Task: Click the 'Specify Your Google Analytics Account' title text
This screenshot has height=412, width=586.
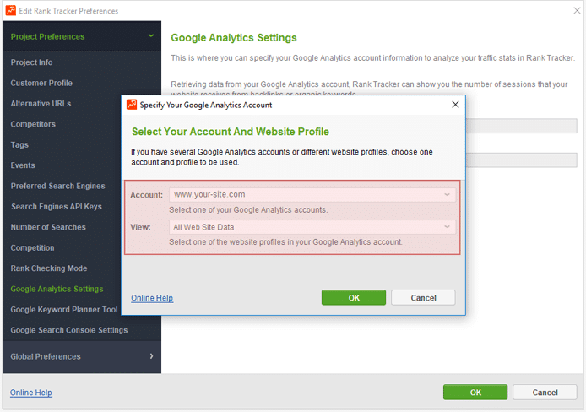Action: tap(206, 105)
